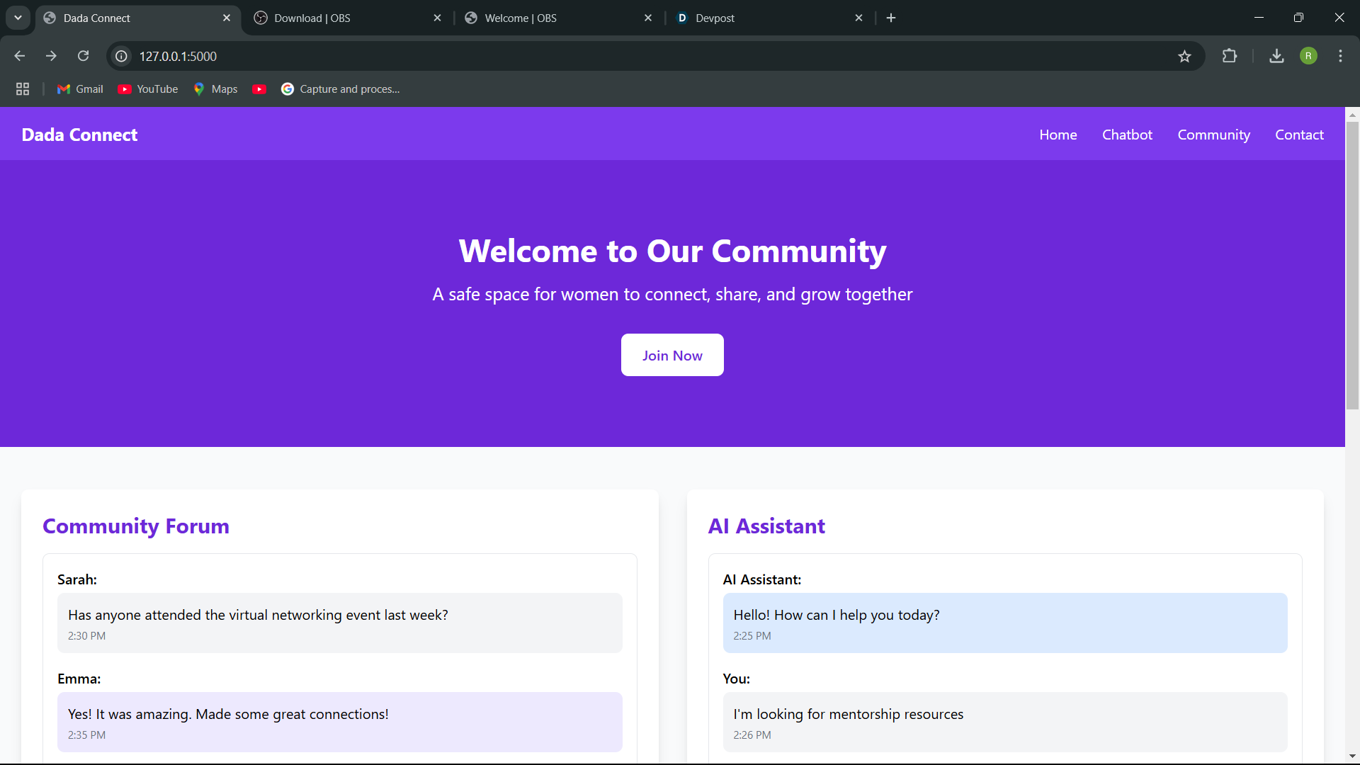
Task: Click the green profile avatar icon
Action: [x=1308, y=56]
